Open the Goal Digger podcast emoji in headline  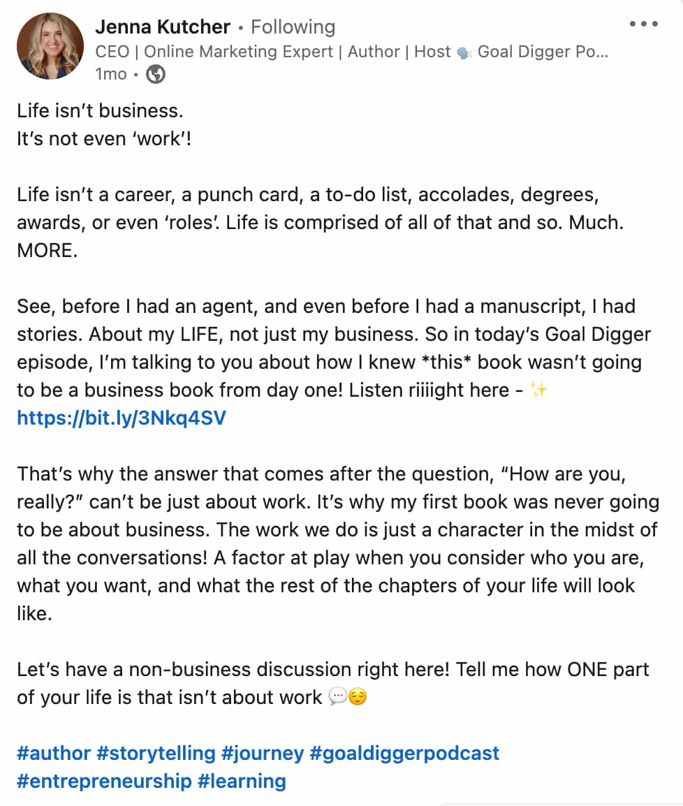[464, 52]
